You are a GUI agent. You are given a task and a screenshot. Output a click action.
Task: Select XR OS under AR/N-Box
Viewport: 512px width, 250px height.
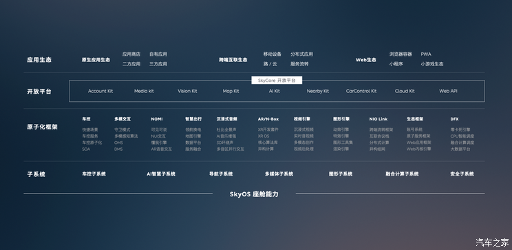(x=263, y=136)
